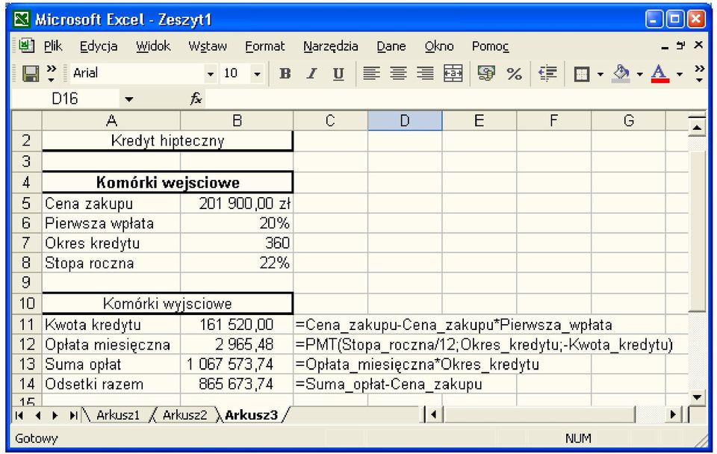This screenshot has width=717, height=454.
Task: Select 'Kredyt hipteczny' title cell
Action: point(167,141)
